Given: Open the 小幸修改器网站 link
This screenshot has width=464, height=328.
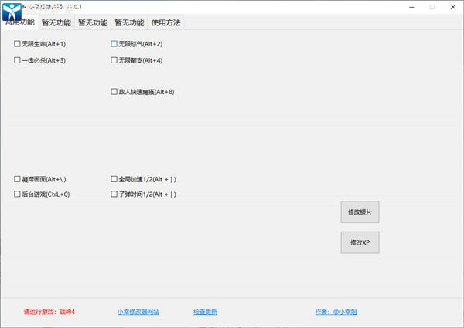Looking at the screenshot, I should point(138,312).
